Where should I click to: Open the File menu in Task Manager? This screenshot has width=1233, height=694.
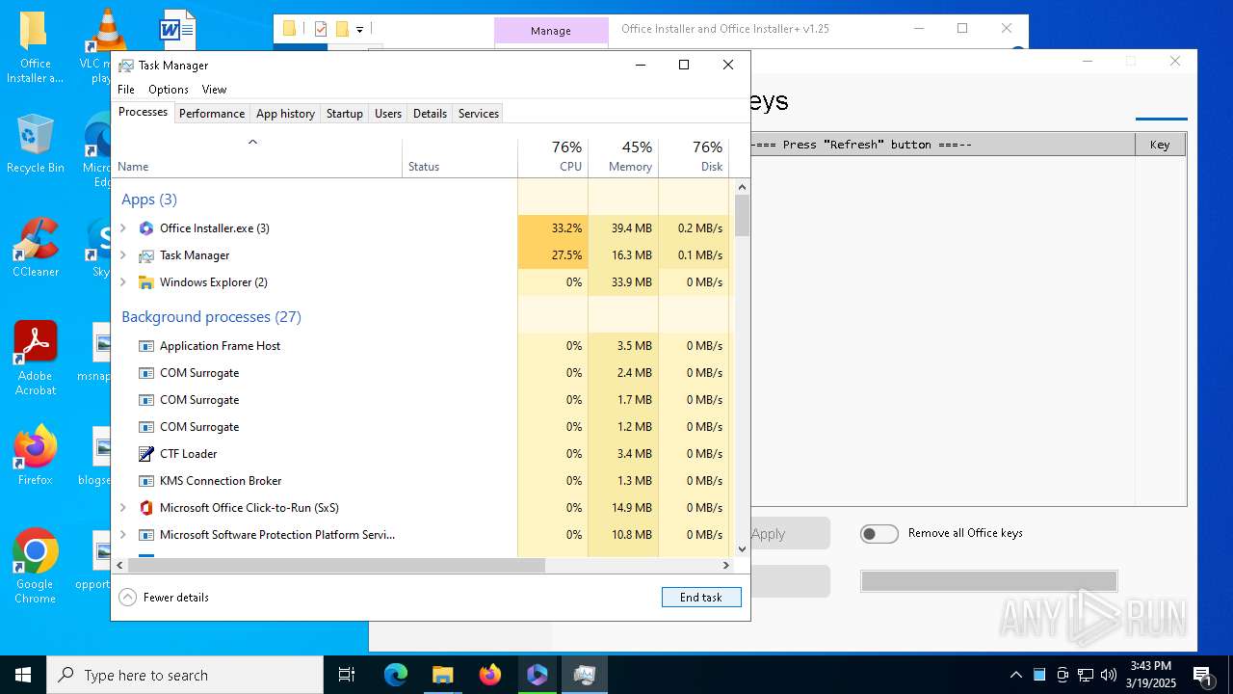[126, 90]
